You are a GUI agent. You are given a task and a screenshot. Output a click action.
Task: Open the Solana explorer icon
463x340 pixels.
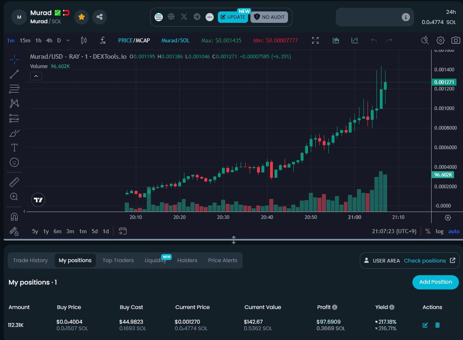tap(159, 17)
